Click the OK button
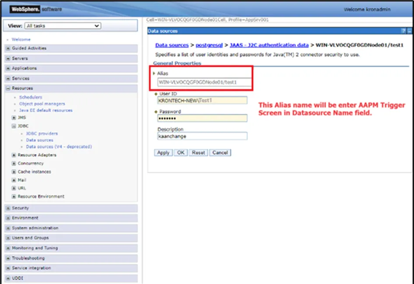Screen dimensions: 414x284 tap(180, 152)
